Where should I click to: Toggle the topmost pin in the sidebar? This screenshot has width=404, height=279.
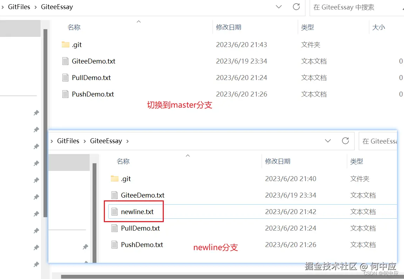tap(36, 113)
